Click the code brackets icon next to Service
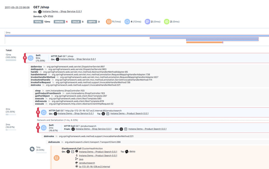269x169 pixels. coord(45,16)
